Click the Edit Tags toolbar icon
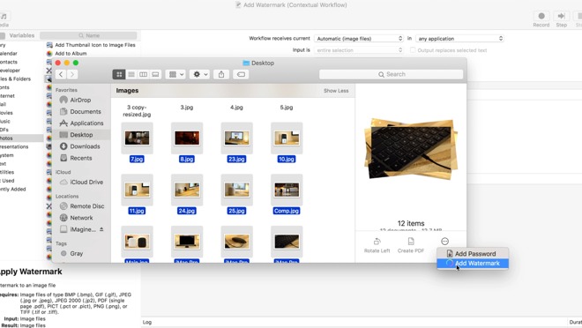582x328 pixels. pos(241,75)
